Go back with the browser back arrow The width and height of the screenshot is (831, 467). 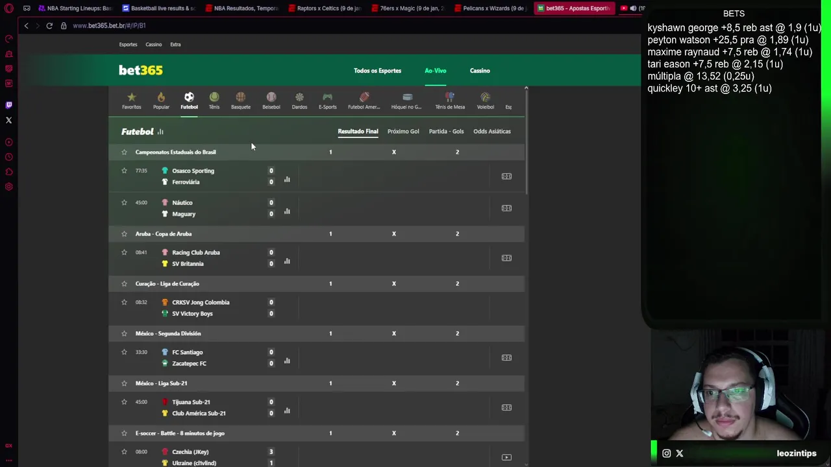pyautogui.click(x=26, y=25)
